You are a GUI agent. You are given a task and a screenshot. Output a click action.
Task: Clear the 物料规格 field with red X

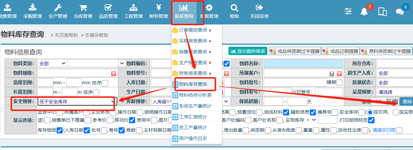pos(114,74)
